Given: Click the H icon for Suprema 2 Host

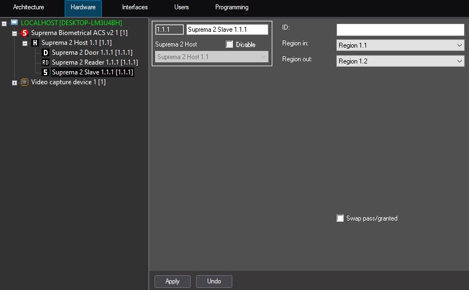Looking at the screenshot, I should tap(35, 43).
